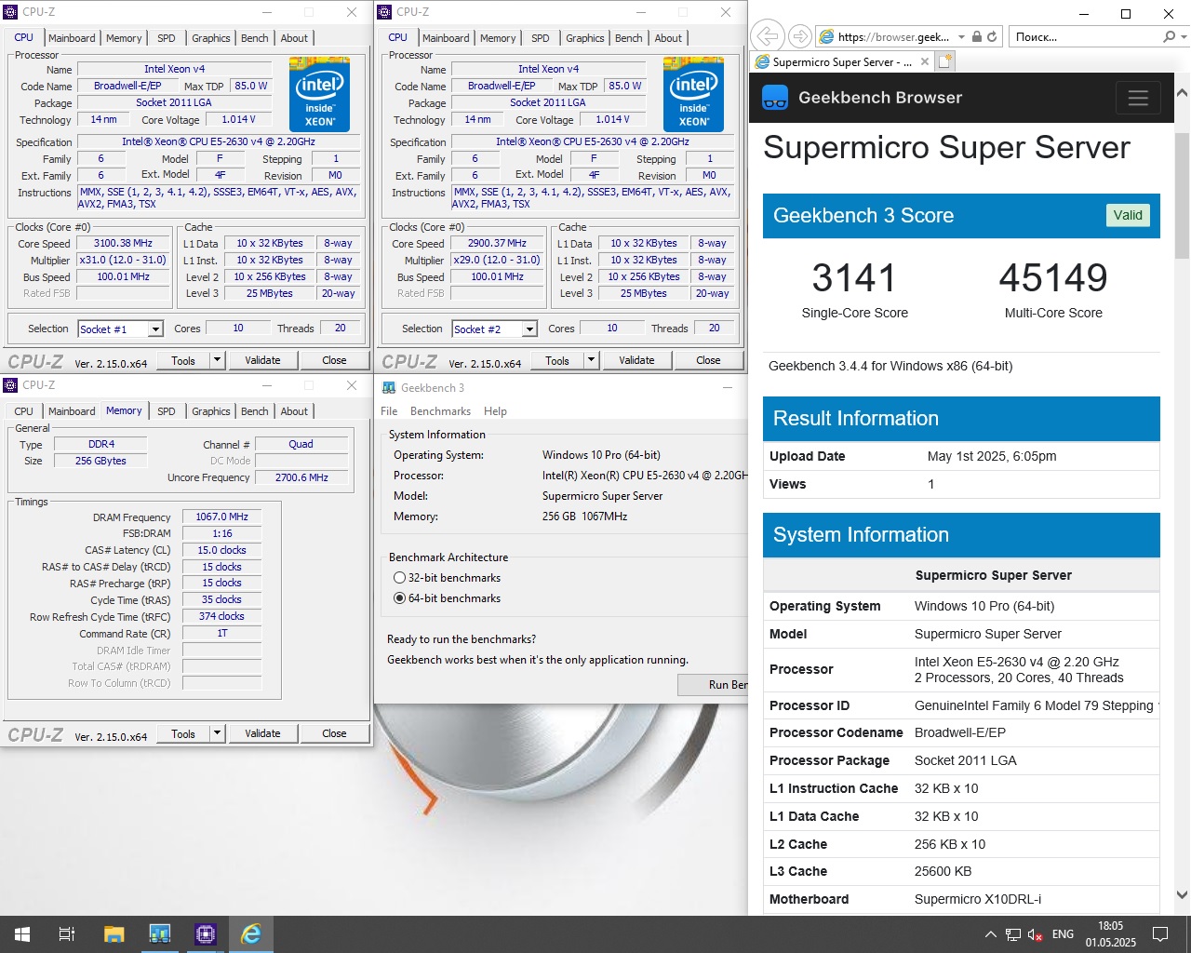Click the browser address URL field

coord(893,36)
